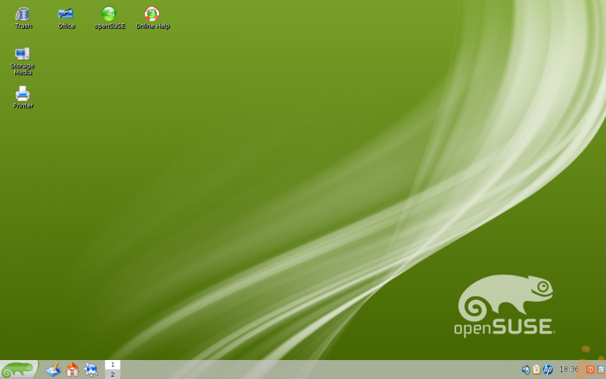The width and height of the screenshot is (606, 379).
Task: Click the 18:36 panel clock
Action: tap(569, 370)
